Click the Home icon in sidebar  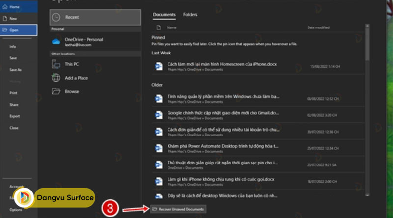pos(5,6)
